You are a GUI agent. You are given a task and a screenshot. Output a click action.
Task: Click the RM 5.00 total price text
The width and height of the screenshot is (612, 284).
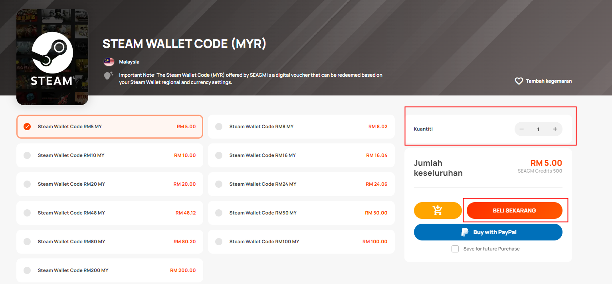[x=546, y=163]
